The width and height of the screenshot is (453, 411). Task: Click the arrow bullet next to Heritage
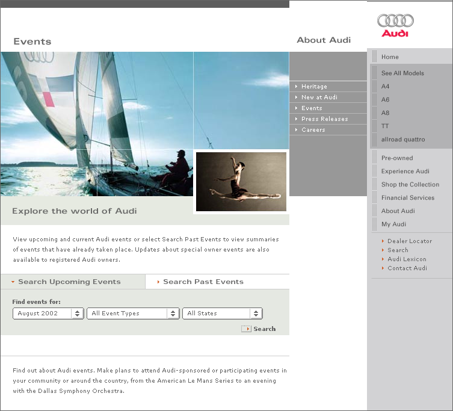click(x=296, y=86)
